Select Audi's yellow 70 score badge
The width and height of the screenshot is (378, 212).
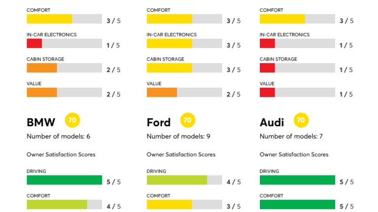tap(301, 120)
